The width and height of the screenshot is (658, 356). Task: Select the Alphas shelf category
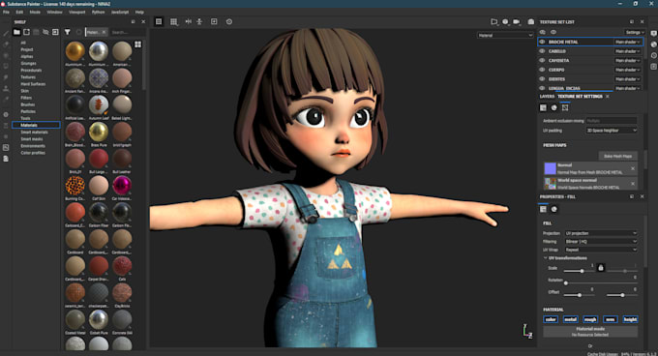(x=27, y=57)
